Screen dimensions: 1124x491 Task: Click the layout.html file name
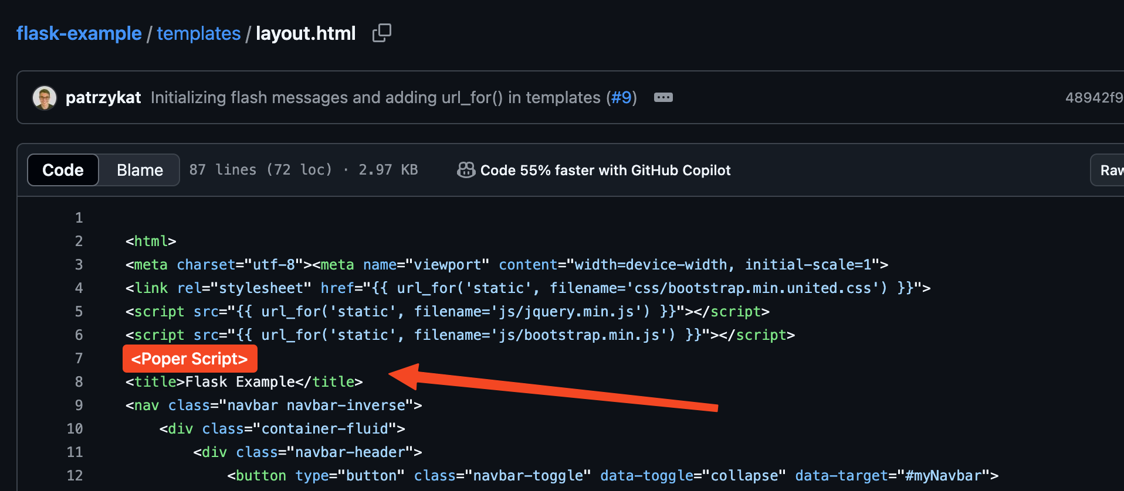tap(306, 33)
